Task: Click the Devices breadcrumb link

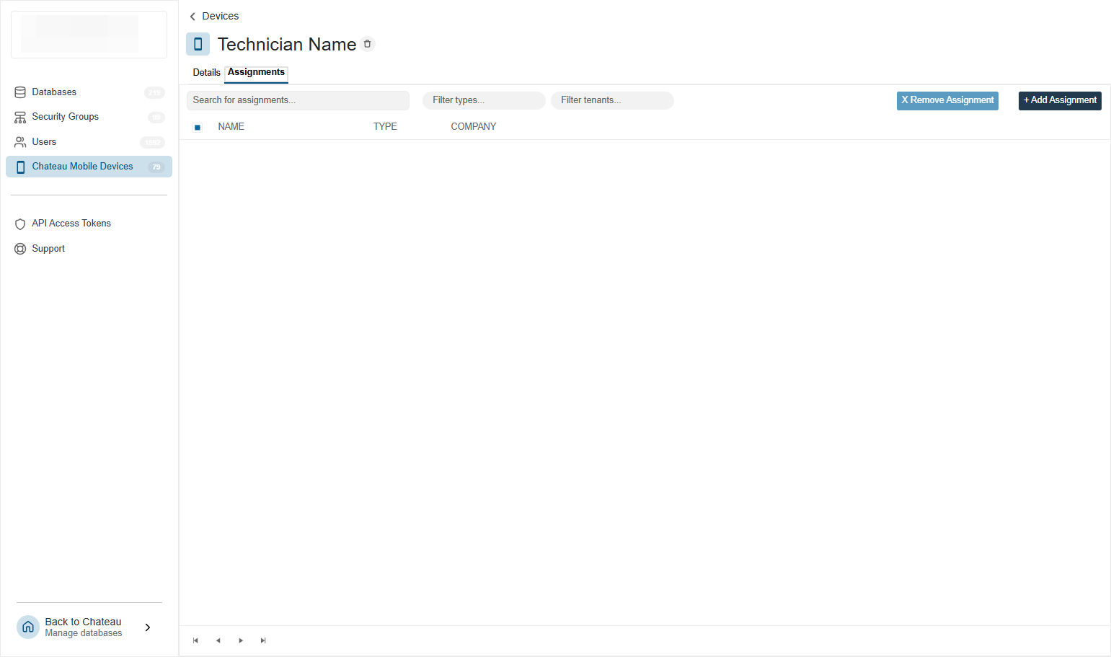Action: point(221,16)
